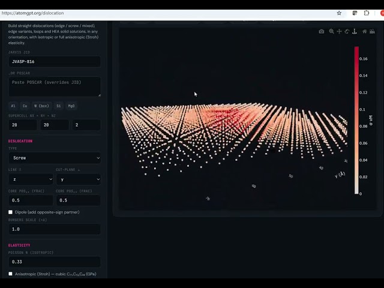Click the σ vM color scale bar

click(356, 120)
